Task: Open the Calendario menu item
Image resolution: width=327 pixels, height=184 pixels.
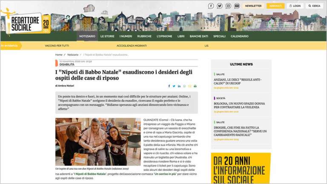Action: [239, 36]
